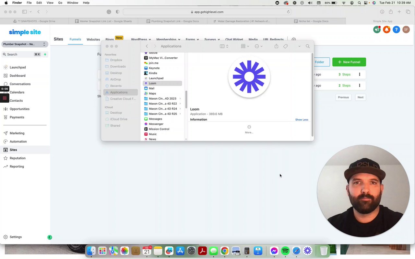The height and width of the screenshot is (259, 415).
Task: Click the Finder share icon
Action: tap(276, 46)
